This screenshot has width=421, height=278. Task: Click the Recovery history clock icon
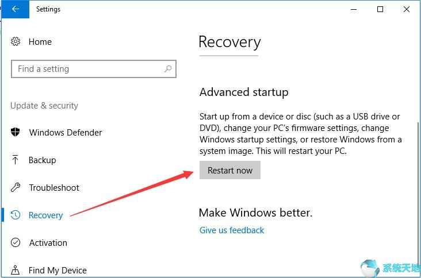16,215
